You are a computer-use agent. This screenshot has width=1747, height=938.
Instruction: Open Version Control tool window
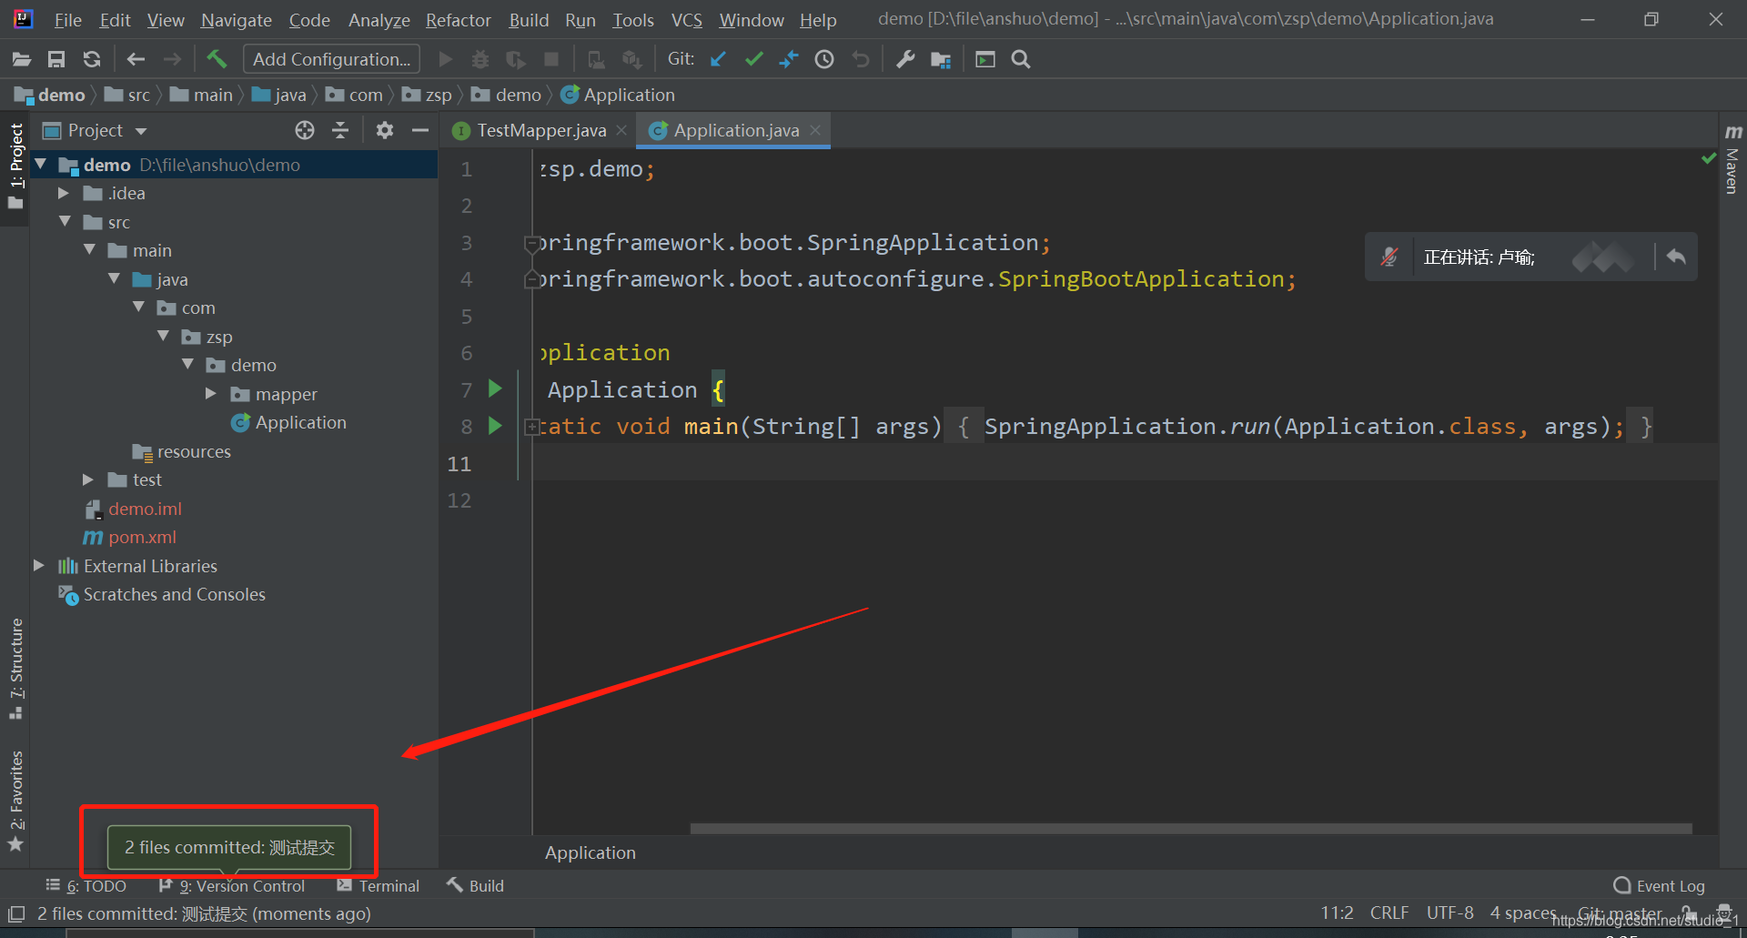[x=232, y=885]
